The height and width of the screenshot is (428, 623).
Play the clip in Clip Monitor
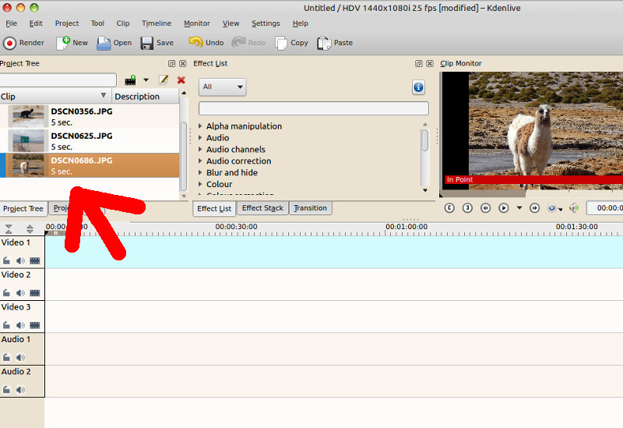503,207
